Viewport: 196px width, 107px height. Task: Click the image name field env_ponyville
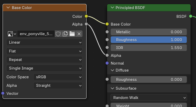[x=36, y=34]
